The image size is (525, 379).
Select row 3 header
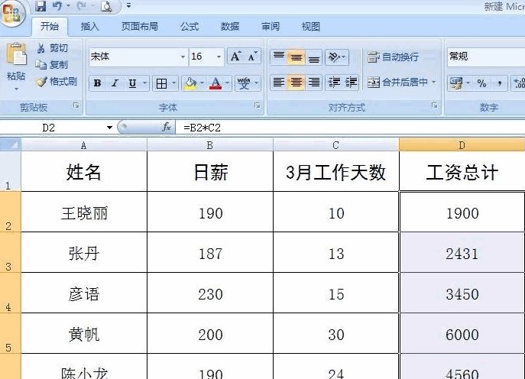pyautogui.click(x=10, y=252)
